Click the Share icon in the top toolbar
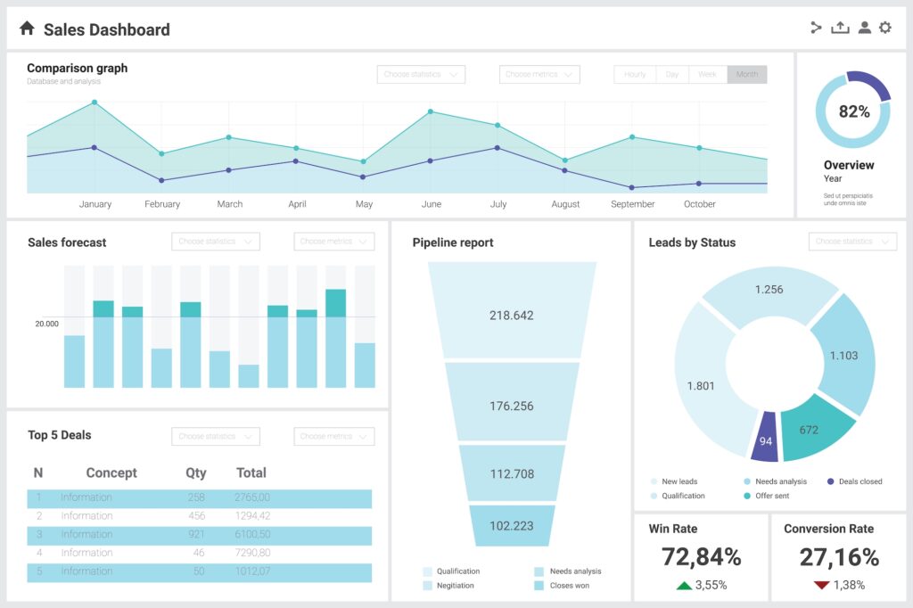This screenshot has width=913, height=608. pos(816,27)
